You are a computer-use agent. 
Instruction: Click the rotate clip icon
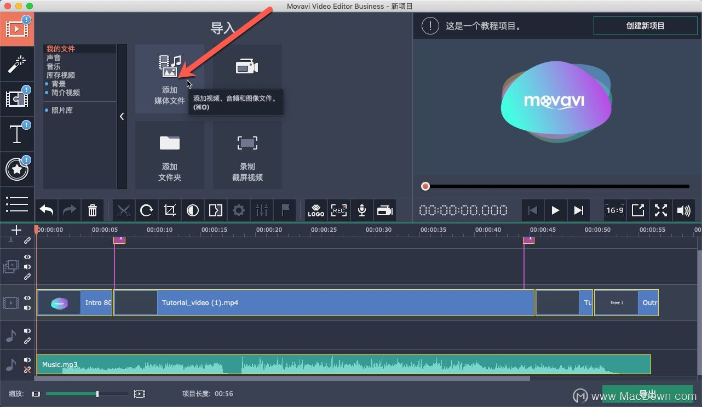pos(147,210)
